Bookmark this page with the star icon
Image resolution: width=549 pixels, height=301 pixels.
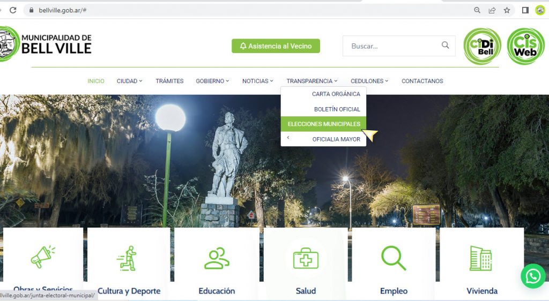pos(507,10)
